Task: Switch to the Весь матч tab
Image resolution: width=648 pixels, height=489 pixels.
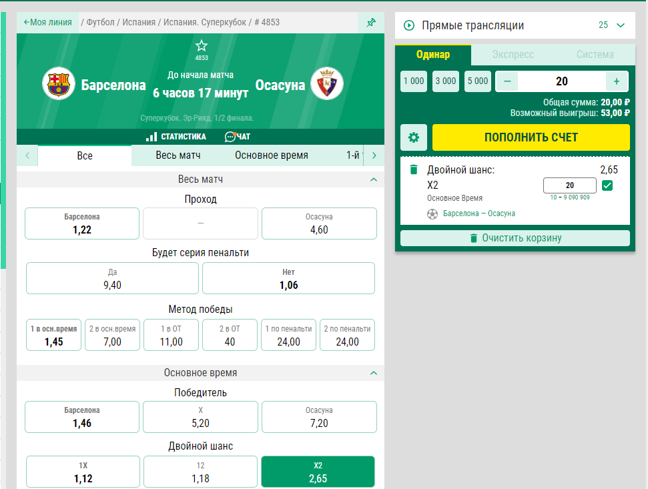Action: point(178,155)
